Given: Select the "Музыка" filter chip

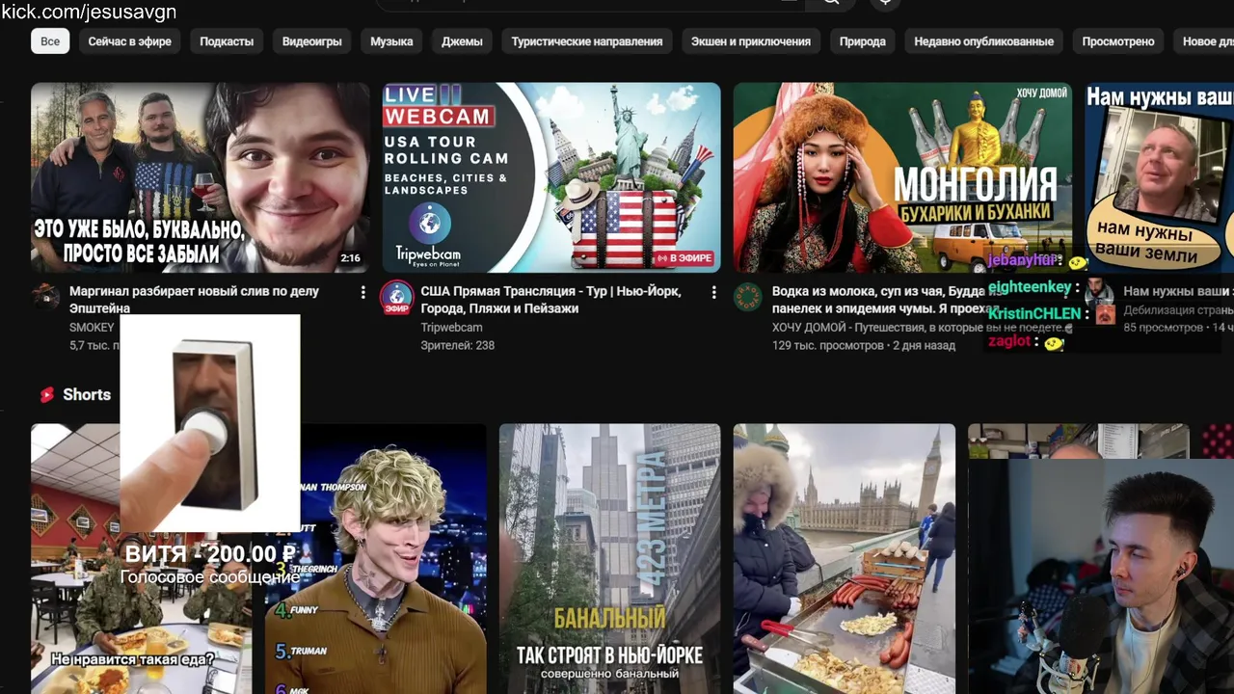Looking at the screenshot, I should click(391, 41).
